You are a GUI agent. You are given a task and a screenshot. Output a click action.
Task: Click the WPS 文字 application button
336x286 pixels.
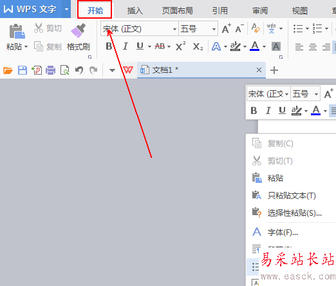pos(31,9)
